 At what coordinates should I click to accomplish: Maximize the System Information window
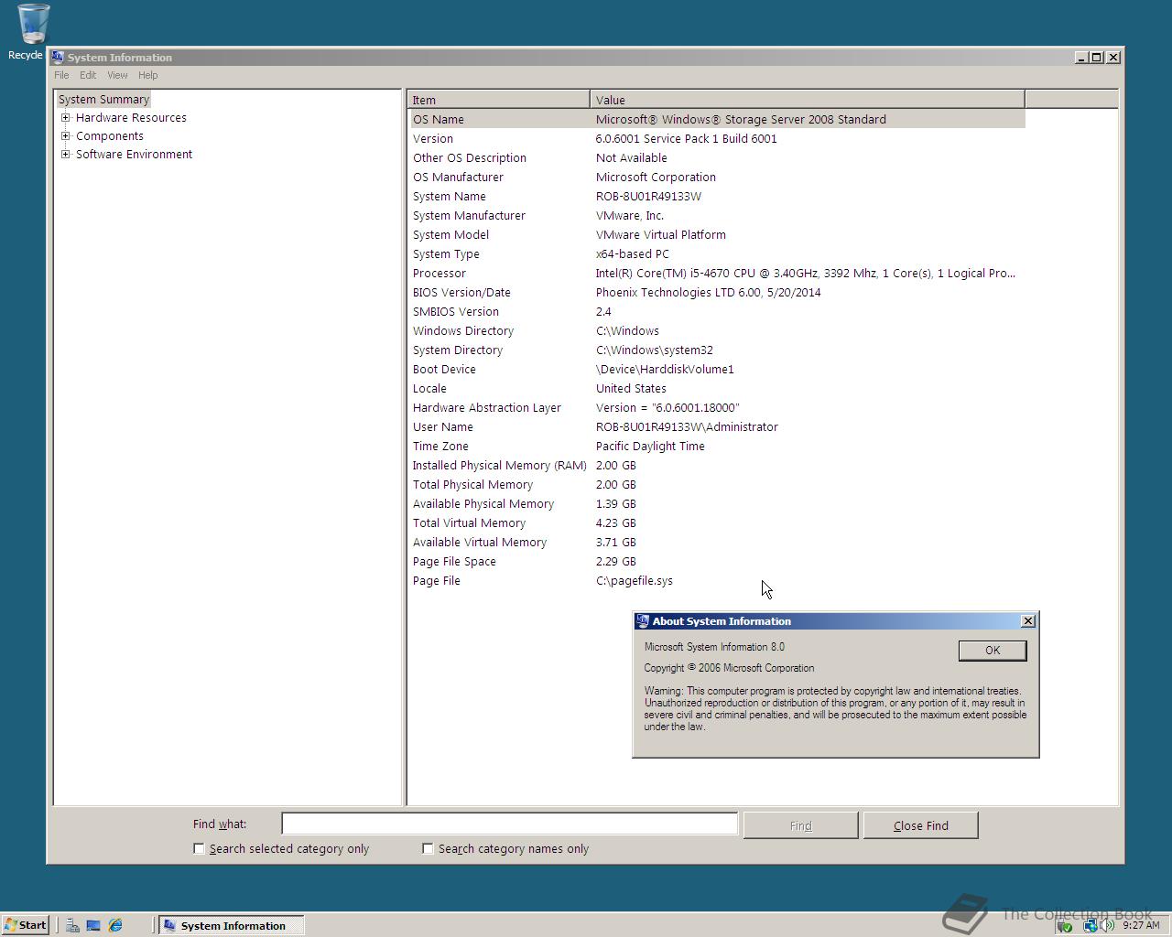1098,57
